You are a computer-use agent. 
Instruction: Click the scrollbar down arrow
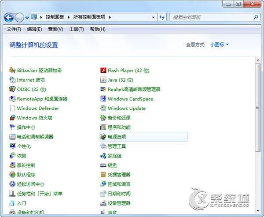(x=257, y=211)
